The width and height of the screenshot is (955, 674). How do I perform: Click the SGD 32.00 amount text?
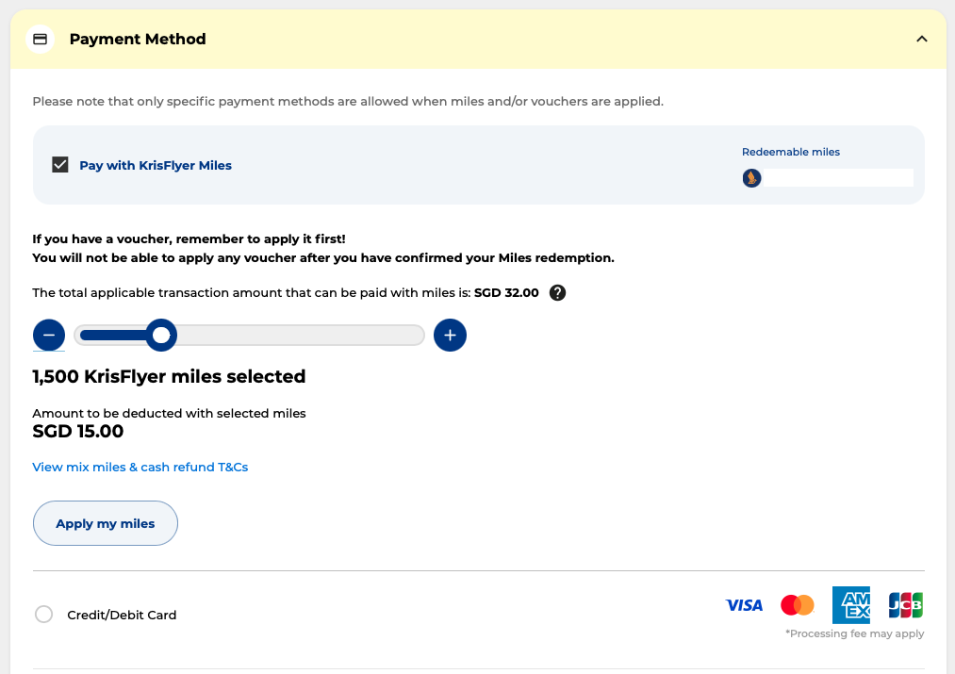click(506, 293)
